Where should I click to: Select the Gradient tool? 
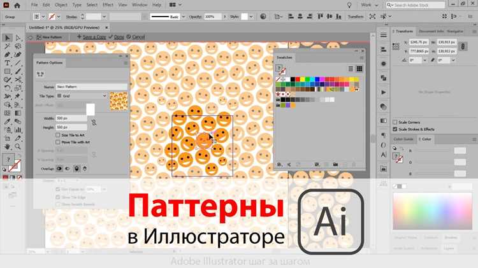(18, 113)
